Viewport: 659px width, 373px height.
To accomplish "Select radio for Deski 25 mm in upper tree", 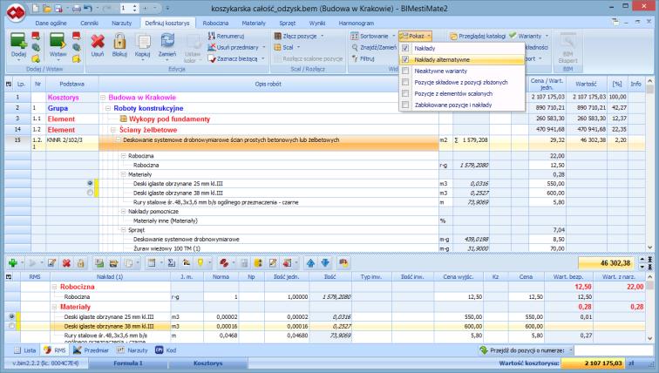I will coord(90,183).
